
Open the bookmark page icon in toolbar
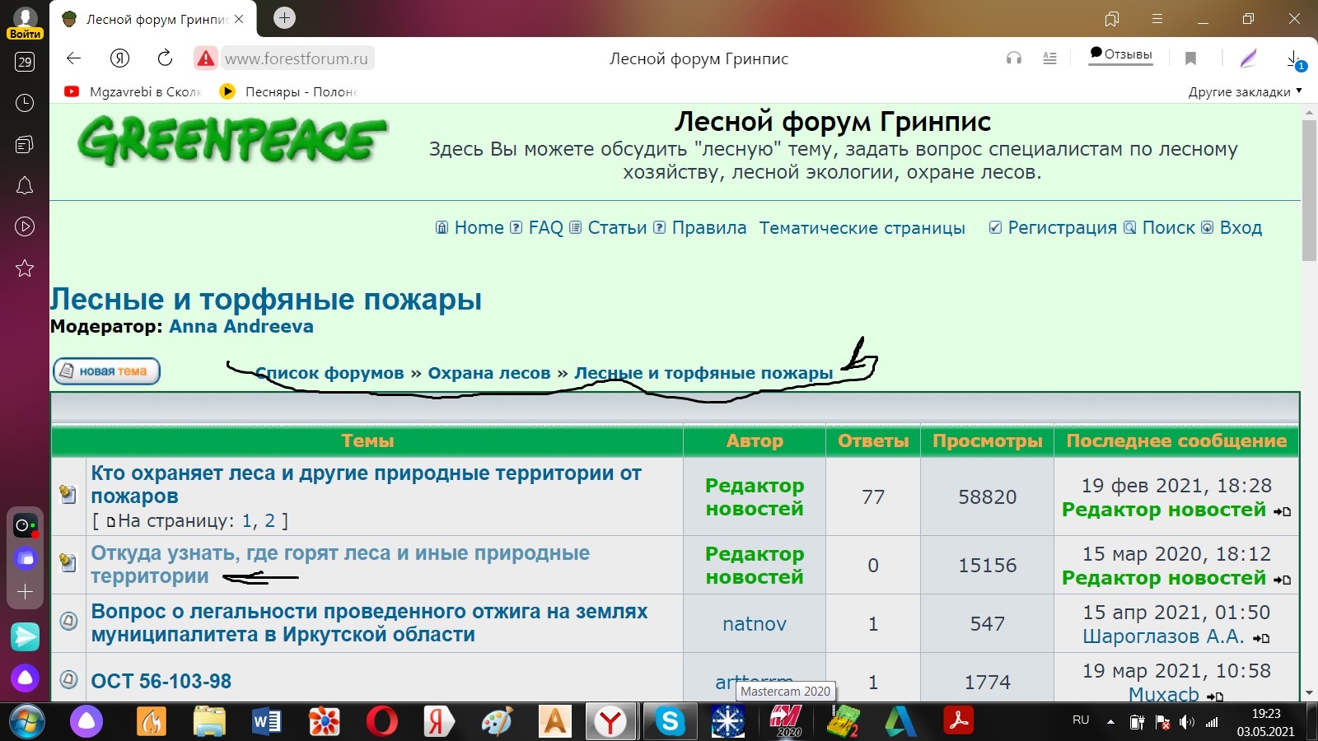(1190, 58)
